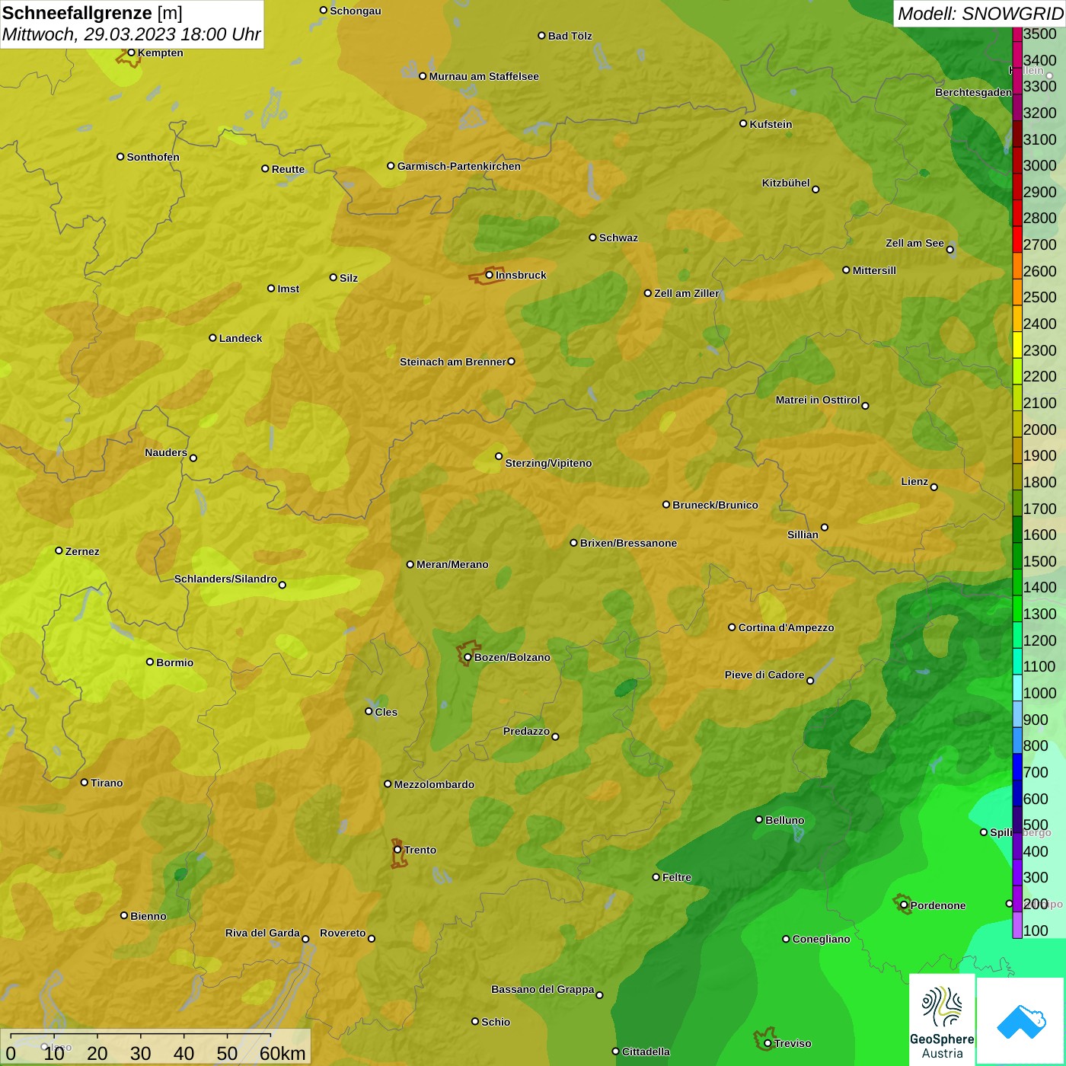Click the Schneefallgrenze [m] title
Image resolution: width=1066 pixels, height=1066 pixels.
tap(92, 13)
